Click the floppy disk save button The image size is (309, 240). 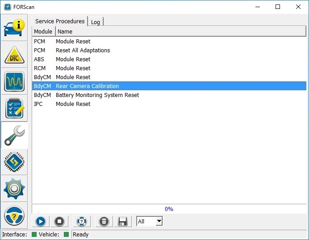(123, 221)
